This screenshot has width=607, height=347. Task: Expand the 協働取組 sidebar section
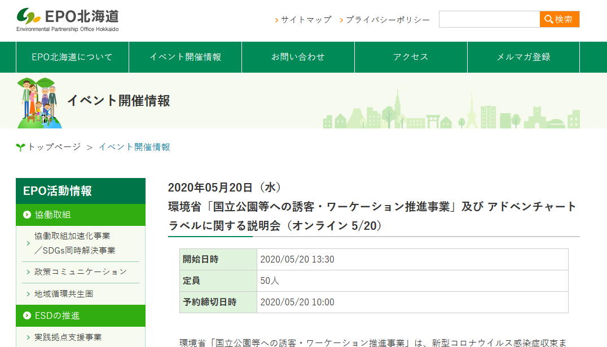53,215
